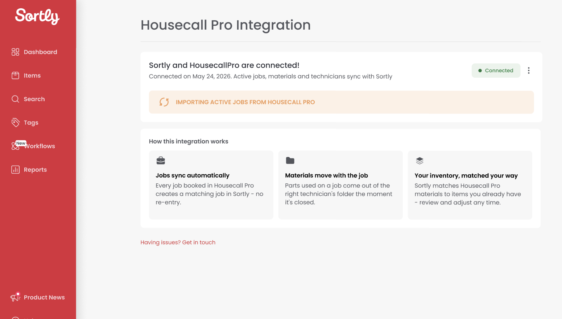Click the 'Connected on May 24, 2026' line
The height and width of the screenshot is (319, 562).
(x=270, y=76)
